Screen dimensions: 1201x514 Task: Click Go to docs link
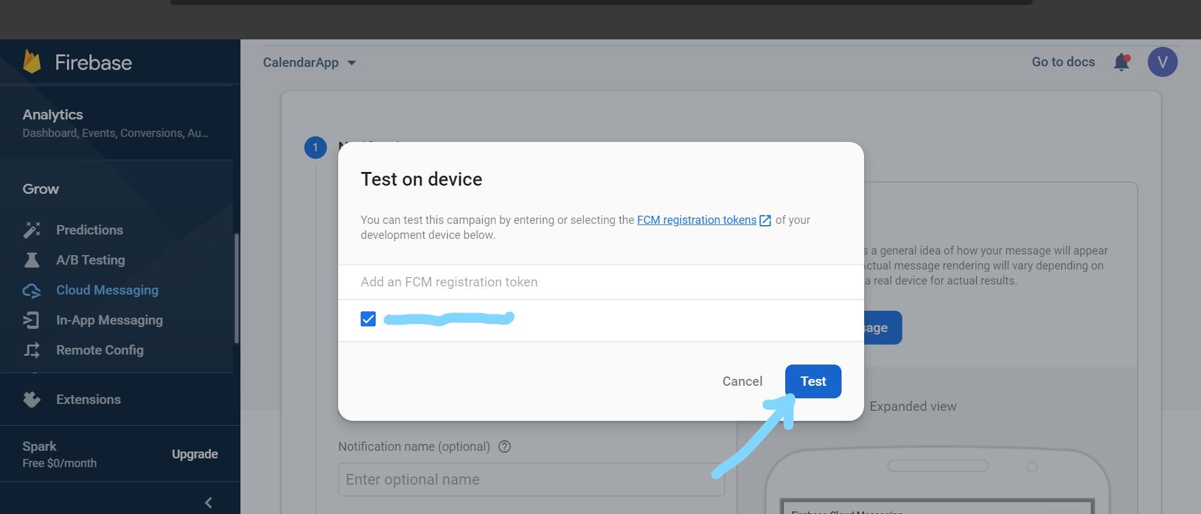[x=1063, y=62]
